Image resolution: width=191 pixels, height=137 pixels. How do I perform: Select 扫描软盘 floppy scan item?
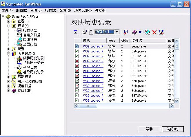click(30, 30)
